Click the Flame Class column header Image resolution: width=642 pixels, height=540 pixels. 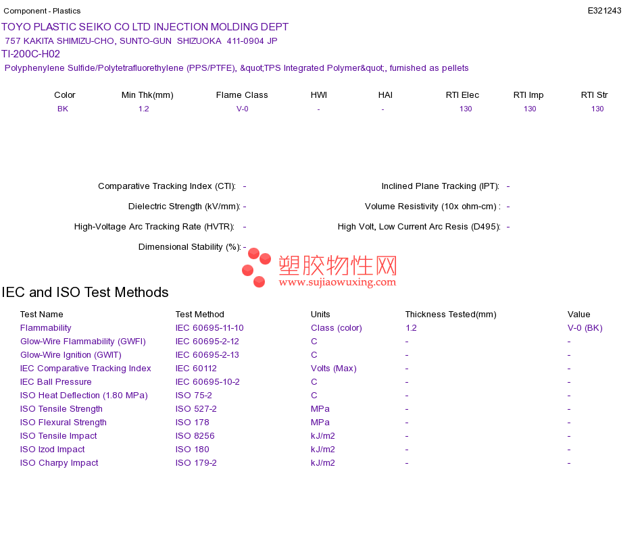coord(242,95)
